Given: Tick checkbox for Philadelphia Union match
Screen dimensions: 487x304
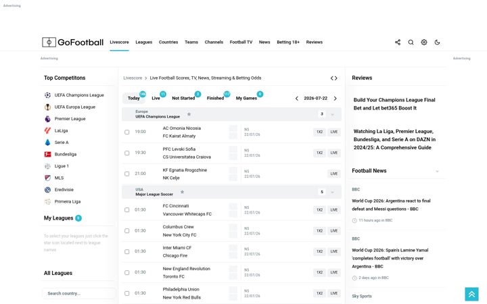Looking at the screenshot, I should point(126,293).
